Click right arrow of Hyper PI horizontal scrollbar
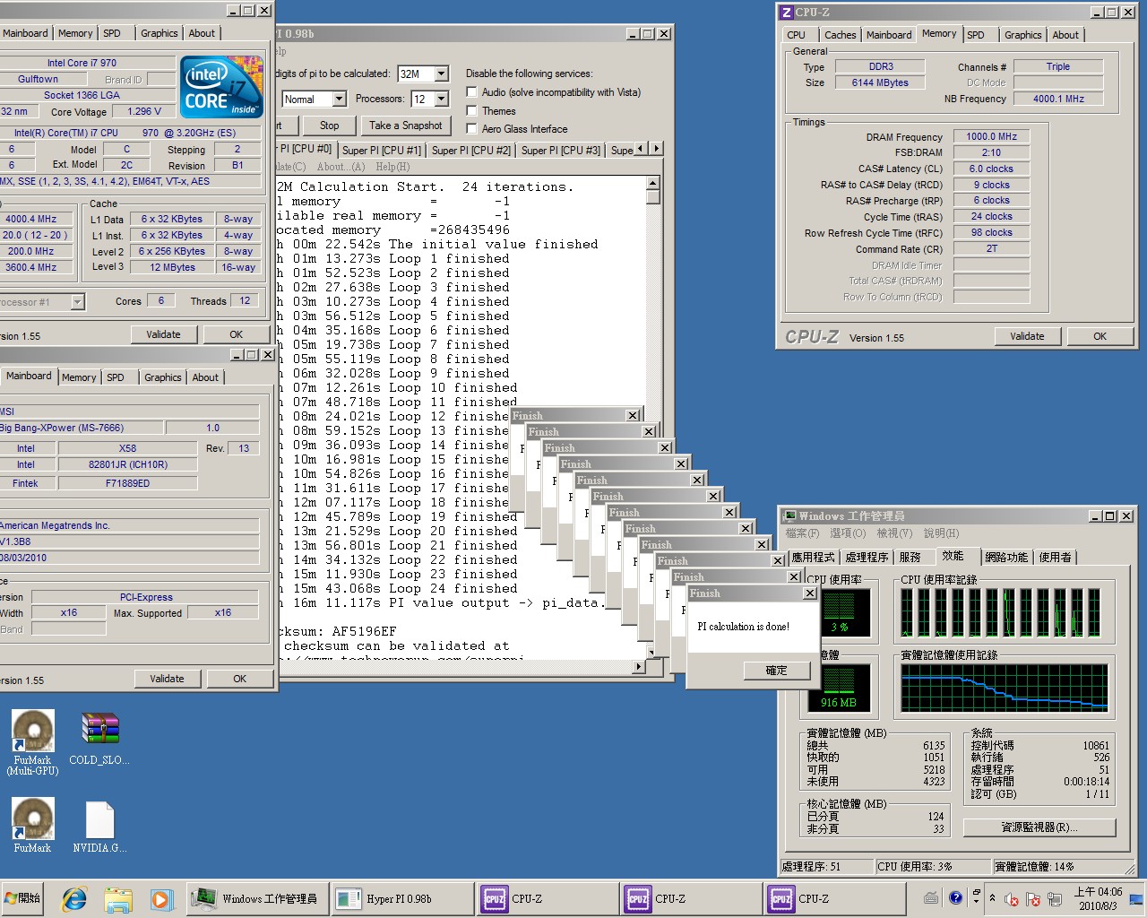Viewport: 1147px width, 918px height. (x=638, y=666)
